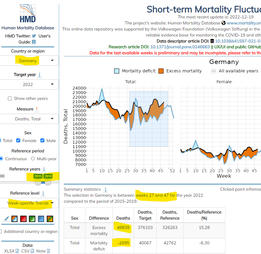Viewport: 261px width, 254px height.
Task: Open the Week-specific Trends reference level dropdown
Action: pyautogui.click(x=29, y=203)
